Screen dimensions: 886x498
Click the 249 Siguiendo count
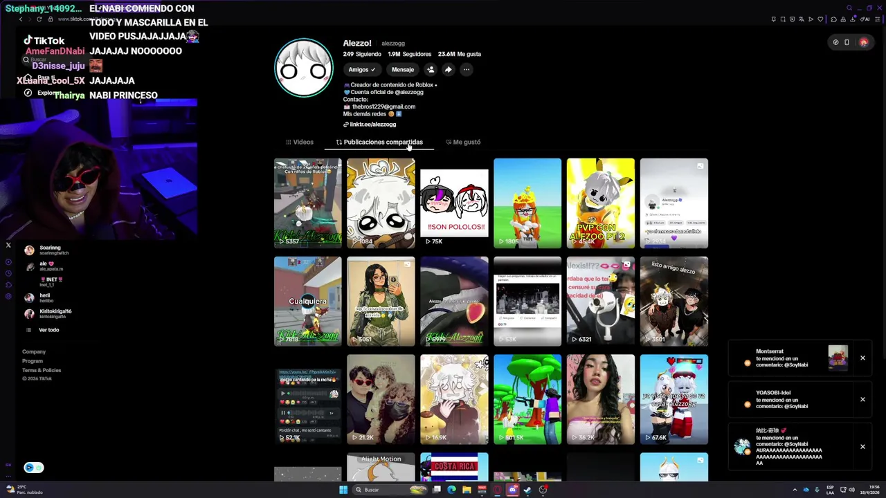click(x=362, y=54)
